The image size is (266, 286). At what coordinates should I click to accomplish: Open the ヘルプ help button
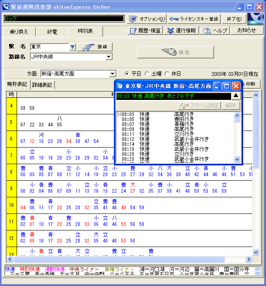215,30
